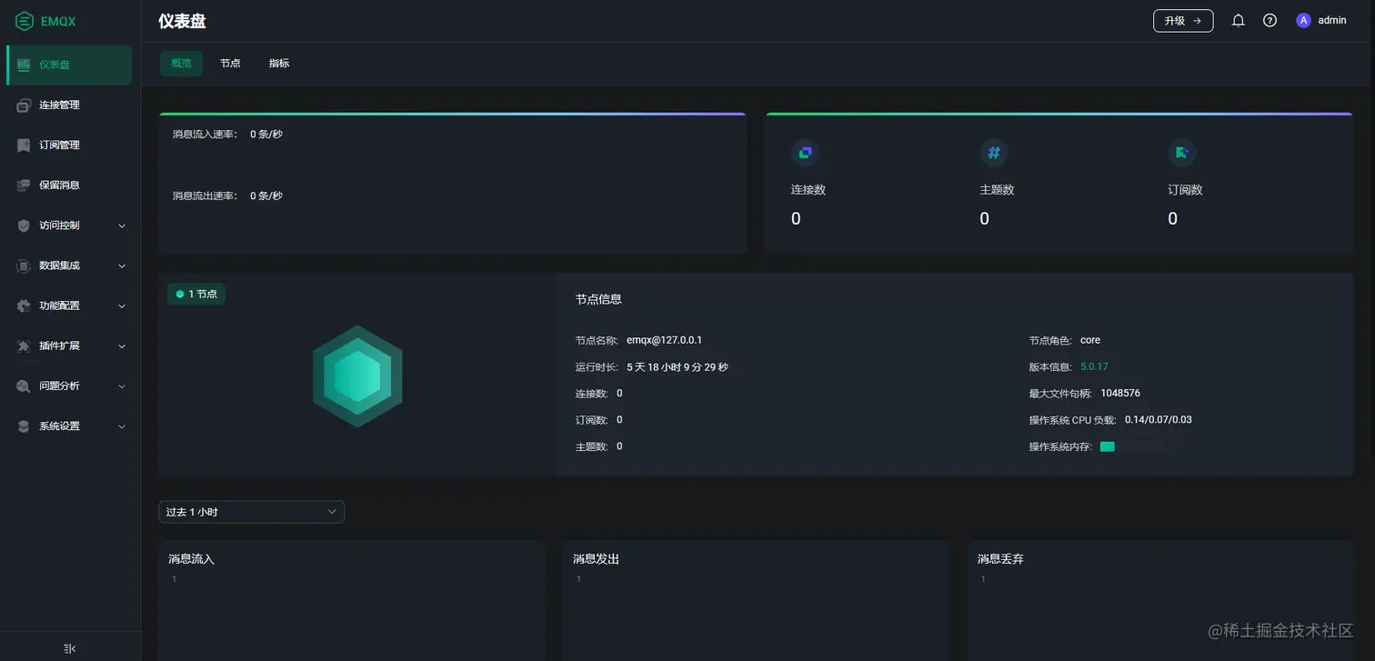The width and height of the screenshot is (1375, 661).
Task: Click the 系统设置 sidebar icon
Action: [24, 426]
